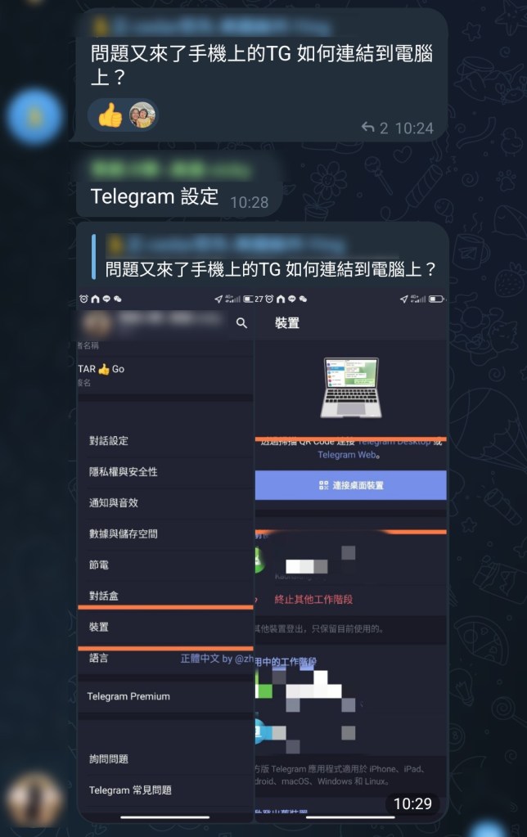Open Telegram Premium entry

[x=165, y=696]
